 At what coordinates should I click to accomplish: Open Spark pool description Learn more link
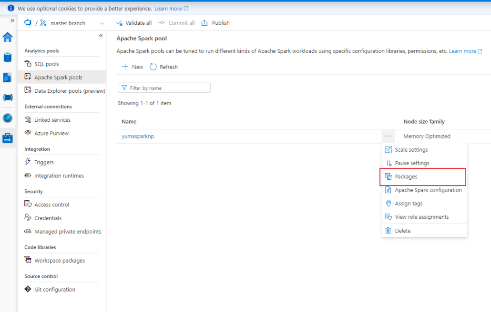click(465, 51)
